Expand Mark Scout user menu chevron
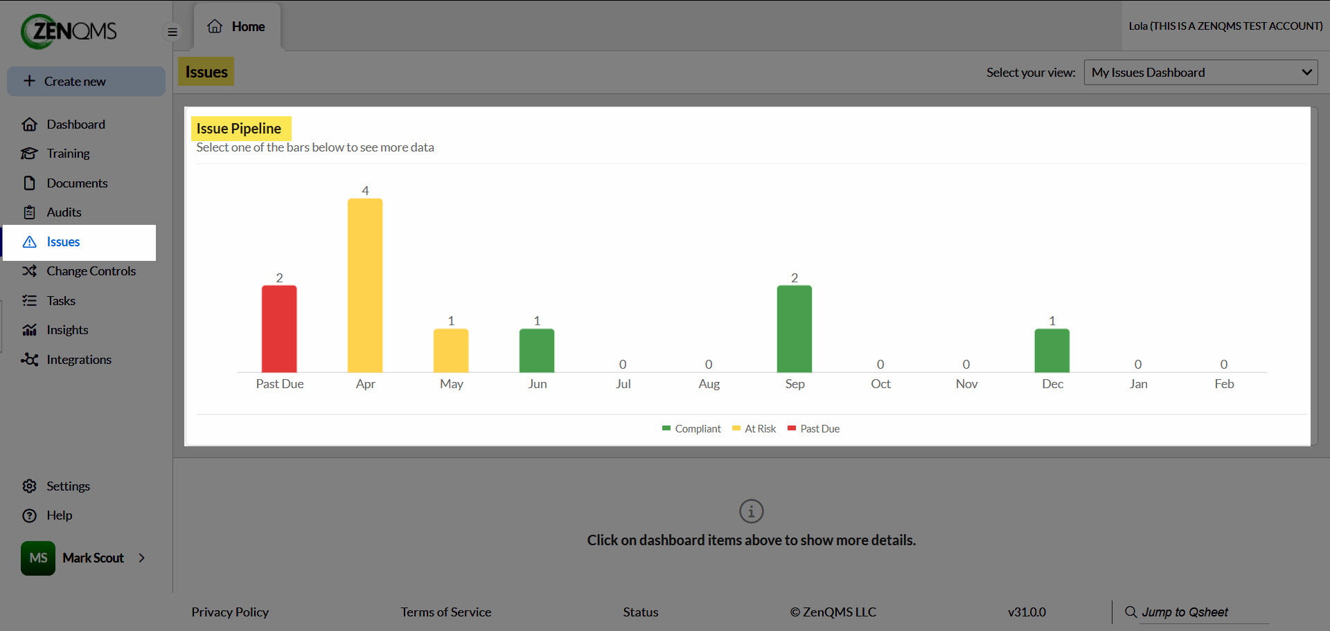 [142, 558]
